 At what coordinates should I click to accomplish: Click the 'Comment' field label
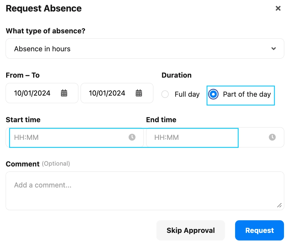(x=23, y=164)
